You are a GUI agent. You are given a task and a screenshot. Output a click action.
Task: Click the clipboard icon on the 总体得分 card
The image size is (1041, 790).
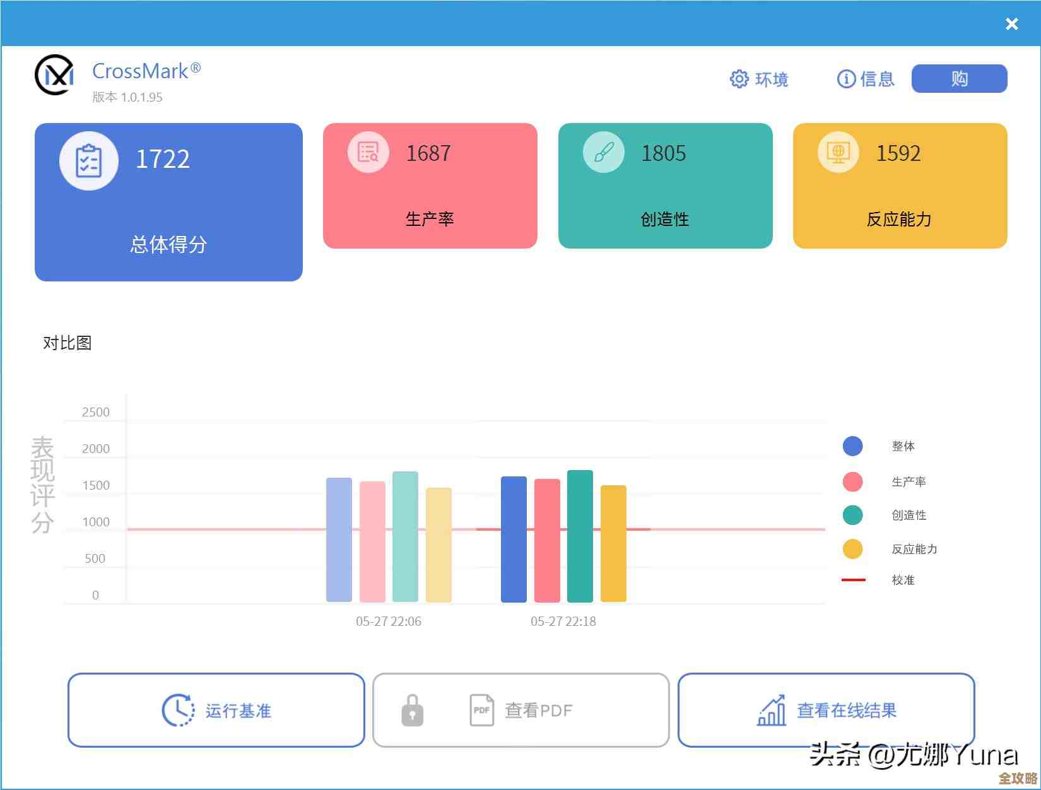[89, 161]
